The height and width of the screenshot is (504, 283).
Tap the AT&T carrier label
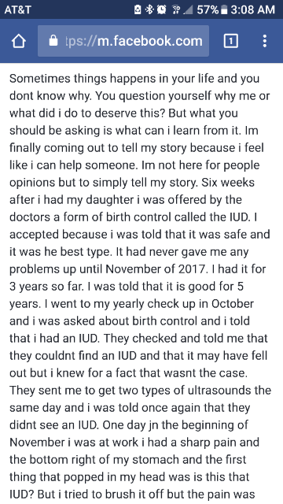17,9
